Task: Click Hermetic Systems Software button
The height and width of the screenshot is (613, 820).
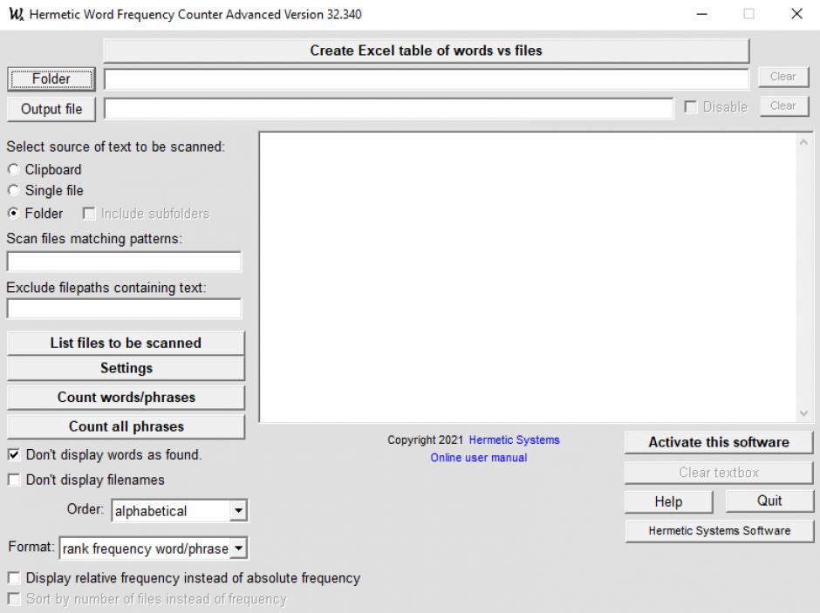Action: click(x=719, y=531)
